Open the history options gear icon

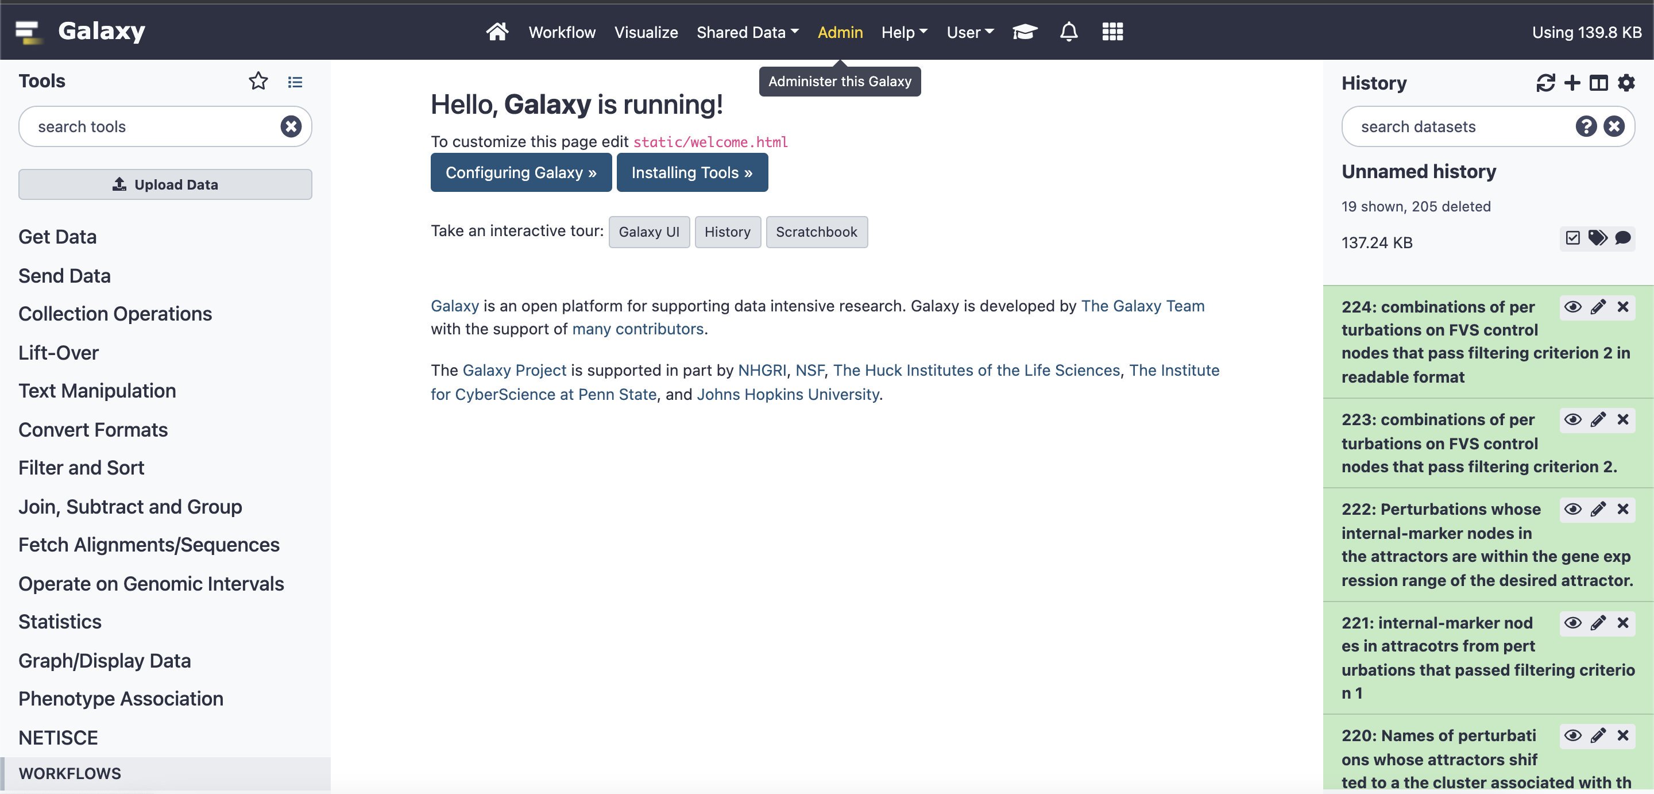(1626, 83)
